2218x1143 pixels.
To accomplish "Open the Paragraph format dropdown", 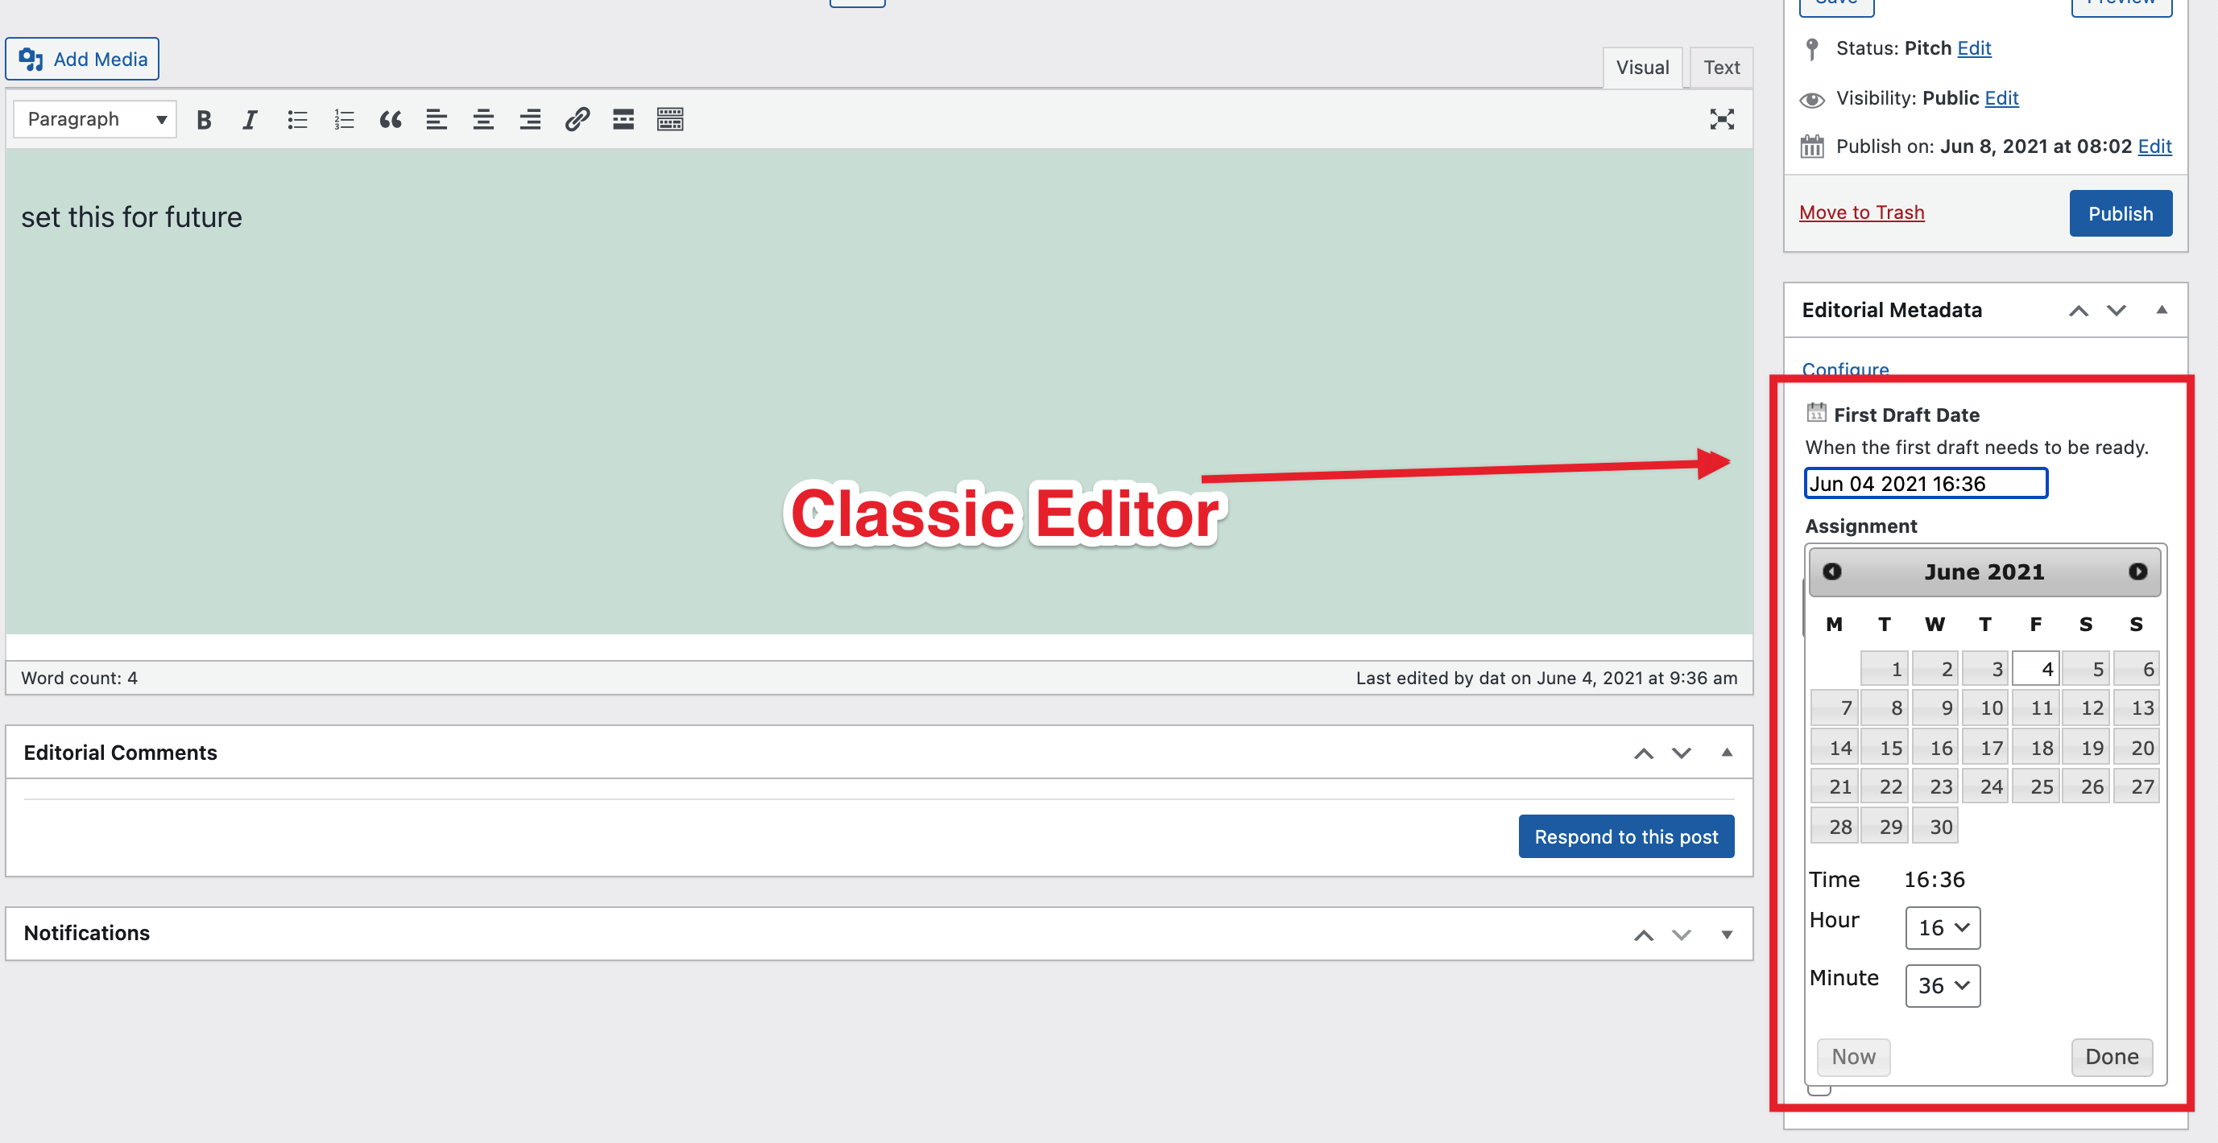I will [95, 120].
